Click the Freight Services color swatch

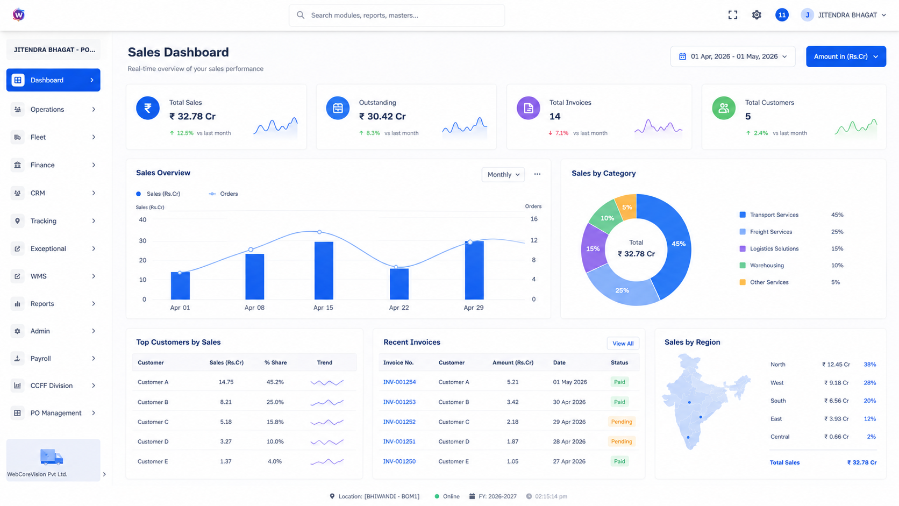743,232
